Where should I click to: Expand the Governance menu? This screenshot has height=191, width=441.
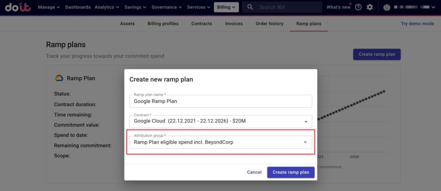click(x=167, y=7)
